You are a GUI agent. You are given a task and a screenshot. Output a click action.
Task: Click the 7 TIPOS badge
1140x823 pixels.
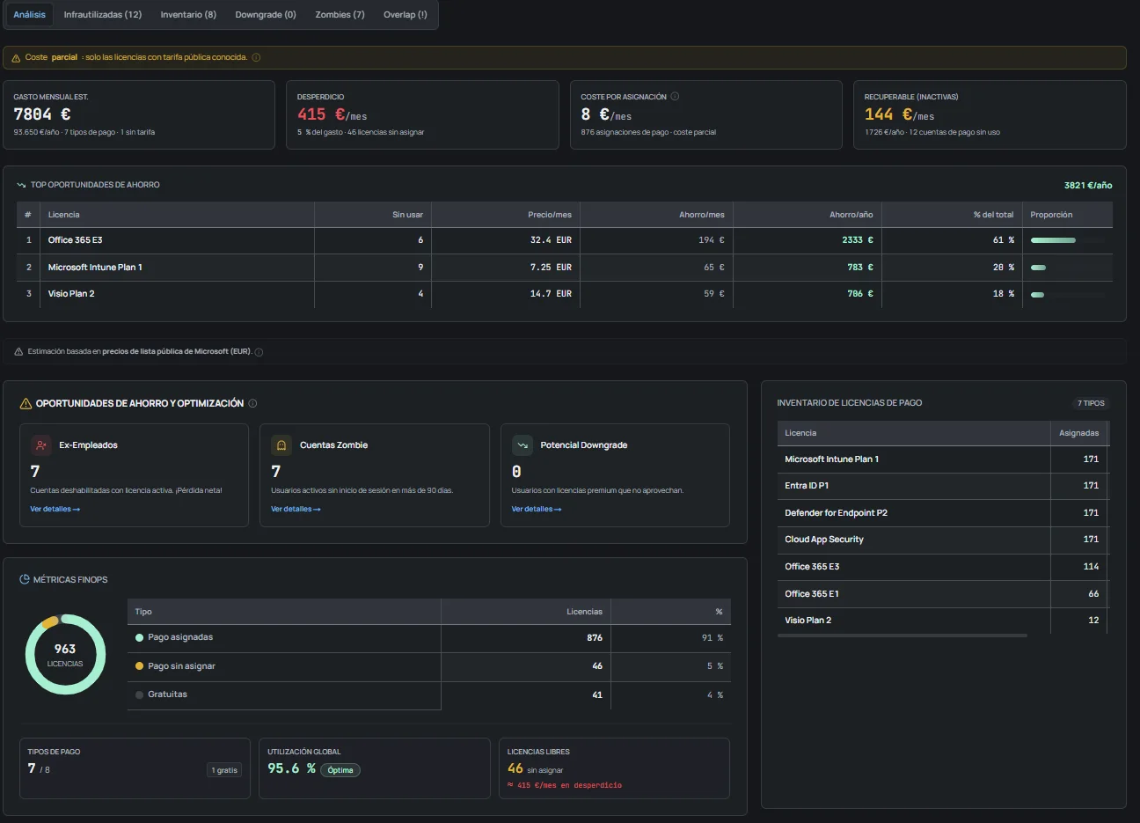click(1091, 403)
